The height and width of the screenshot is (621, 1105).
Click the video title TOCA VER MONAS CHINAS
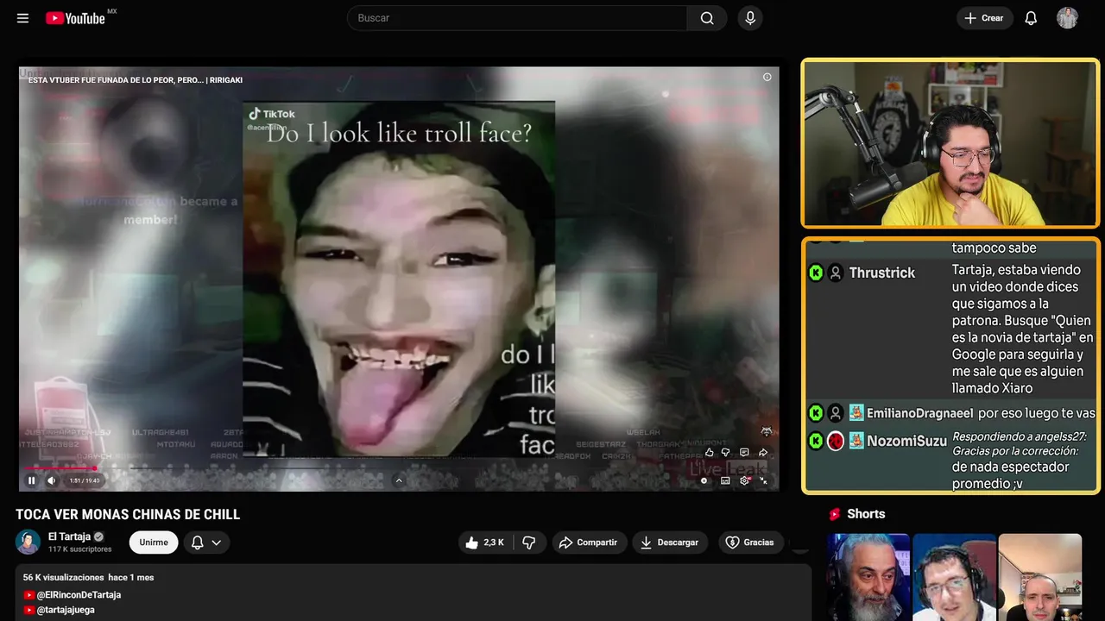pos(128,515)
